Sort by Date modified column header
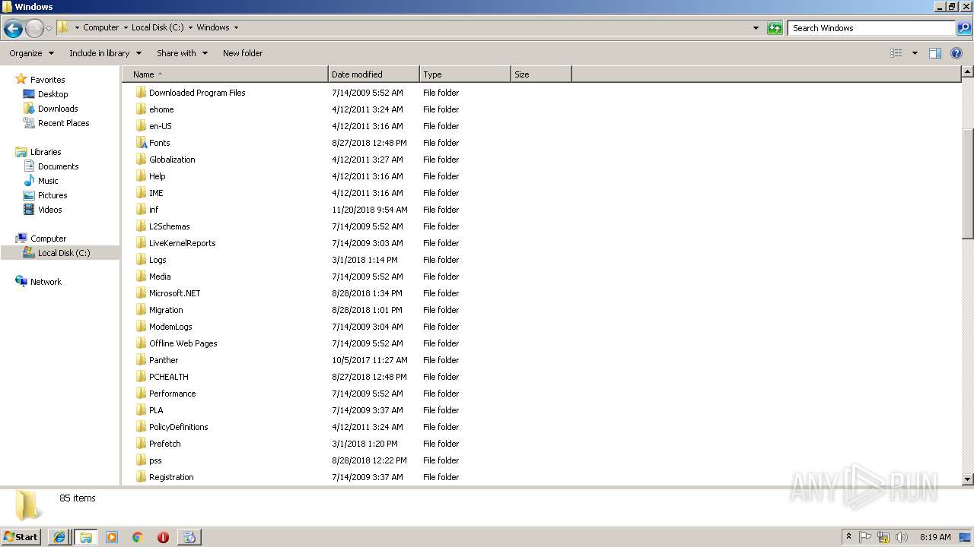The image size is (974, 547). tap(374, 74)
